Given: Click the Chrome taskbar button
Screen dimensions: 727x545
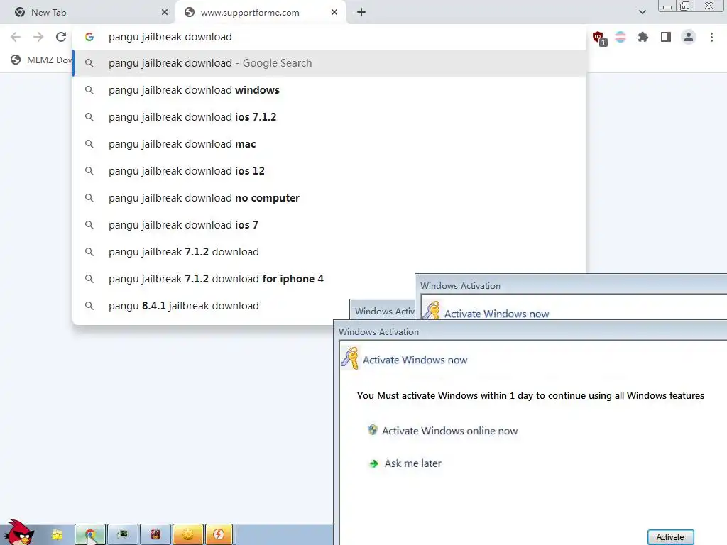Looking at the screenshot, I should [x=90, y=535].
